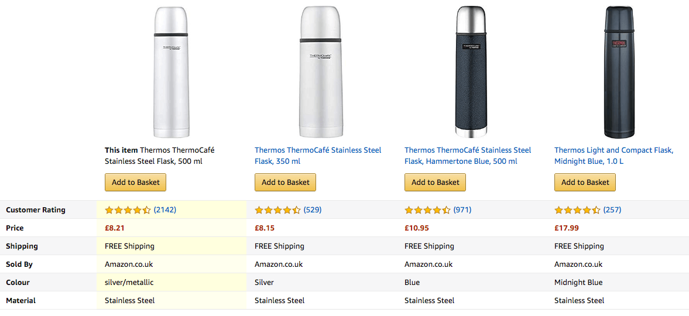The width and height of the screenshot is (689, 316).
Task: Click the star rating for the 350 ml flask
Action: pyautogui.click(x=277, y=210)
